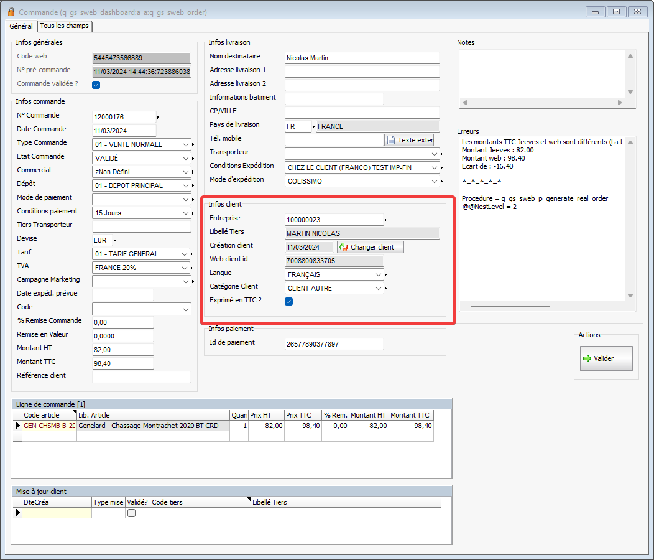Select the Général tab
The width and height of the screenshot is (654, 560).
(x=21, y=26)
